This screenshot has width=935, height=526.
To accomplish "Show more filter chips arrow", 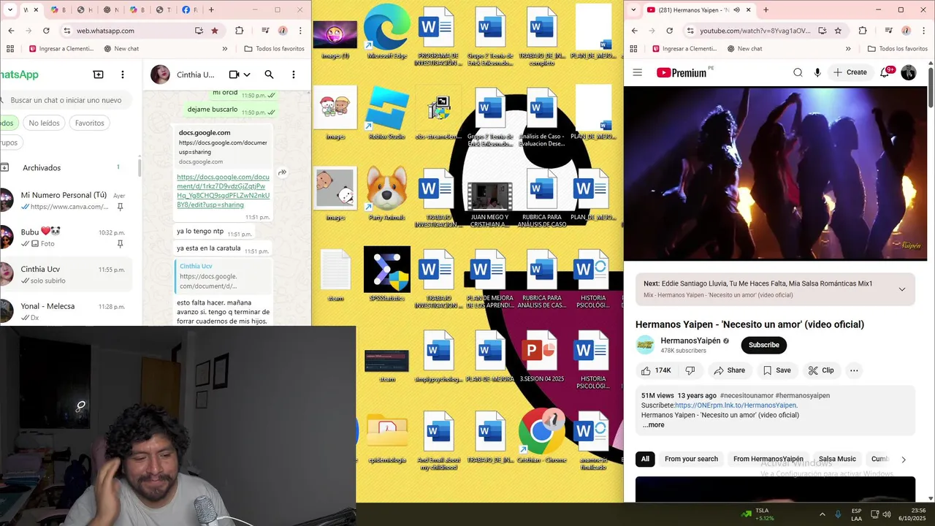I will (903, 460).
